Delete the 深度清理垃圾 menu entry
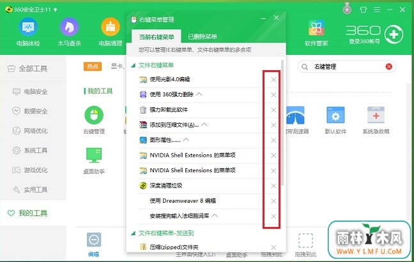Viewport: 414px width, 262px height. coord(273,186)
